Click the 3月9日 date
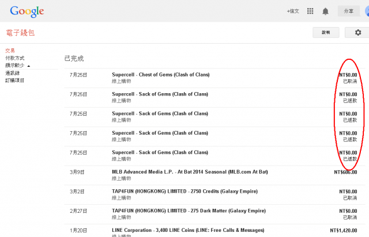 [77, 172]
